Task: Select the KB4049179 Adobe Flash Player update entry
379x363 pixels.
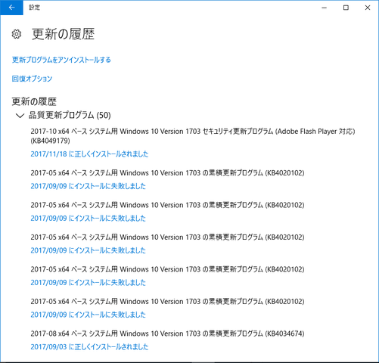Action: (x=193, y=136)
